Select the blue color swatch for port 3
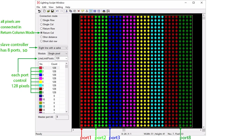The height and width of the screenshot is (140, 241). click(40, 75)
